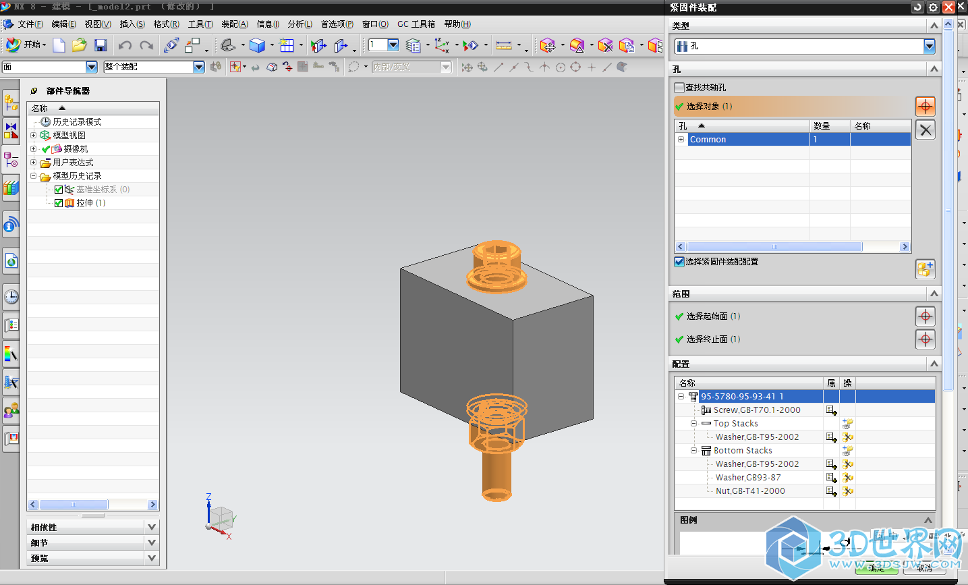Collapse the 范围 section
Screen dimensions: 968x585
(x=934, y=294)
